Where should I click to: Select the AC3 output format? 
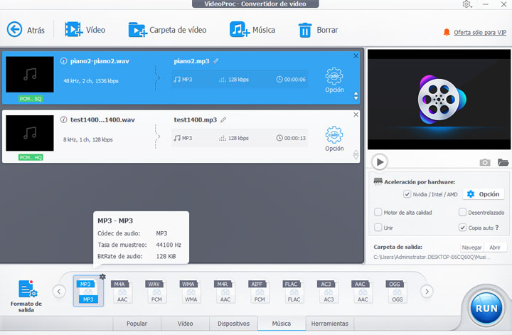(328, 292)
